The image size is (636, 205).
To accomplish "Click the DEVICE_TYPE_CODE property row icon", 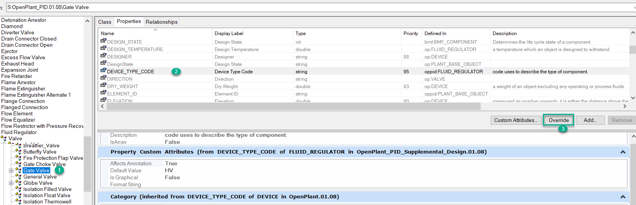I will click(103, 71).
